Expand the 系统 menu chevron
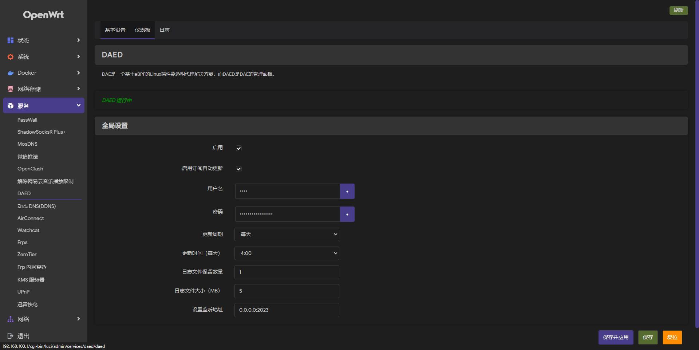Screen dimensions: 699x350 click(78, 56)
